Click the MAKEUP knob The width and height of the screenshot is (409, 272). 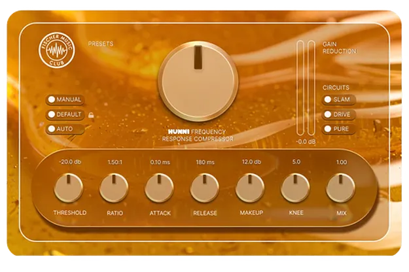tap(250, 188)
